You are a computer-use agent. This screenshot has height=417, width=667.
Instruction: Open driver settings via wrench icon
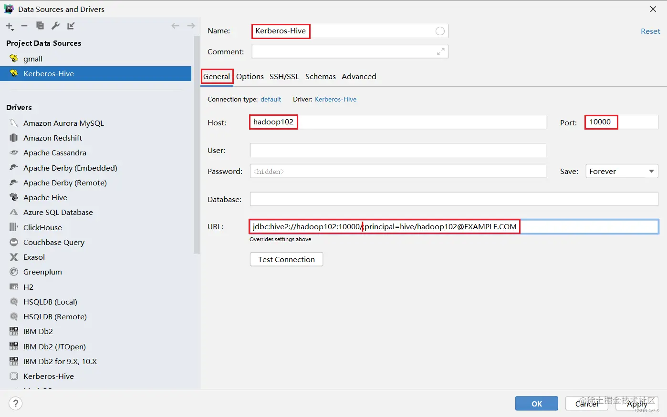(55, 26)
